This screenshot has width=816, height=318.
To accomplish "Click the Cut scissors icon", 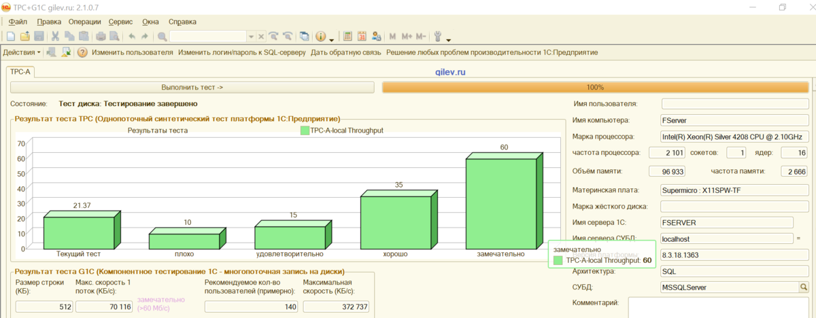I will (x=55, y=36).
